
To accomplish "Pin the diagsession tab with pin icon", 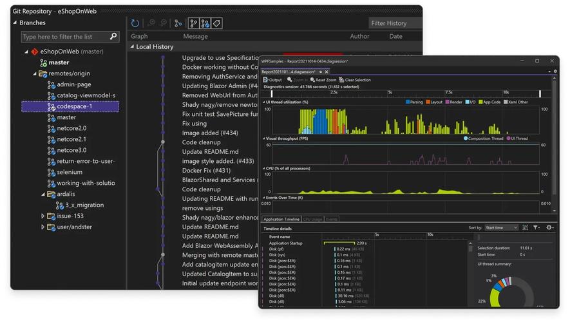I will pyautogui.click(x=320, y=72).
